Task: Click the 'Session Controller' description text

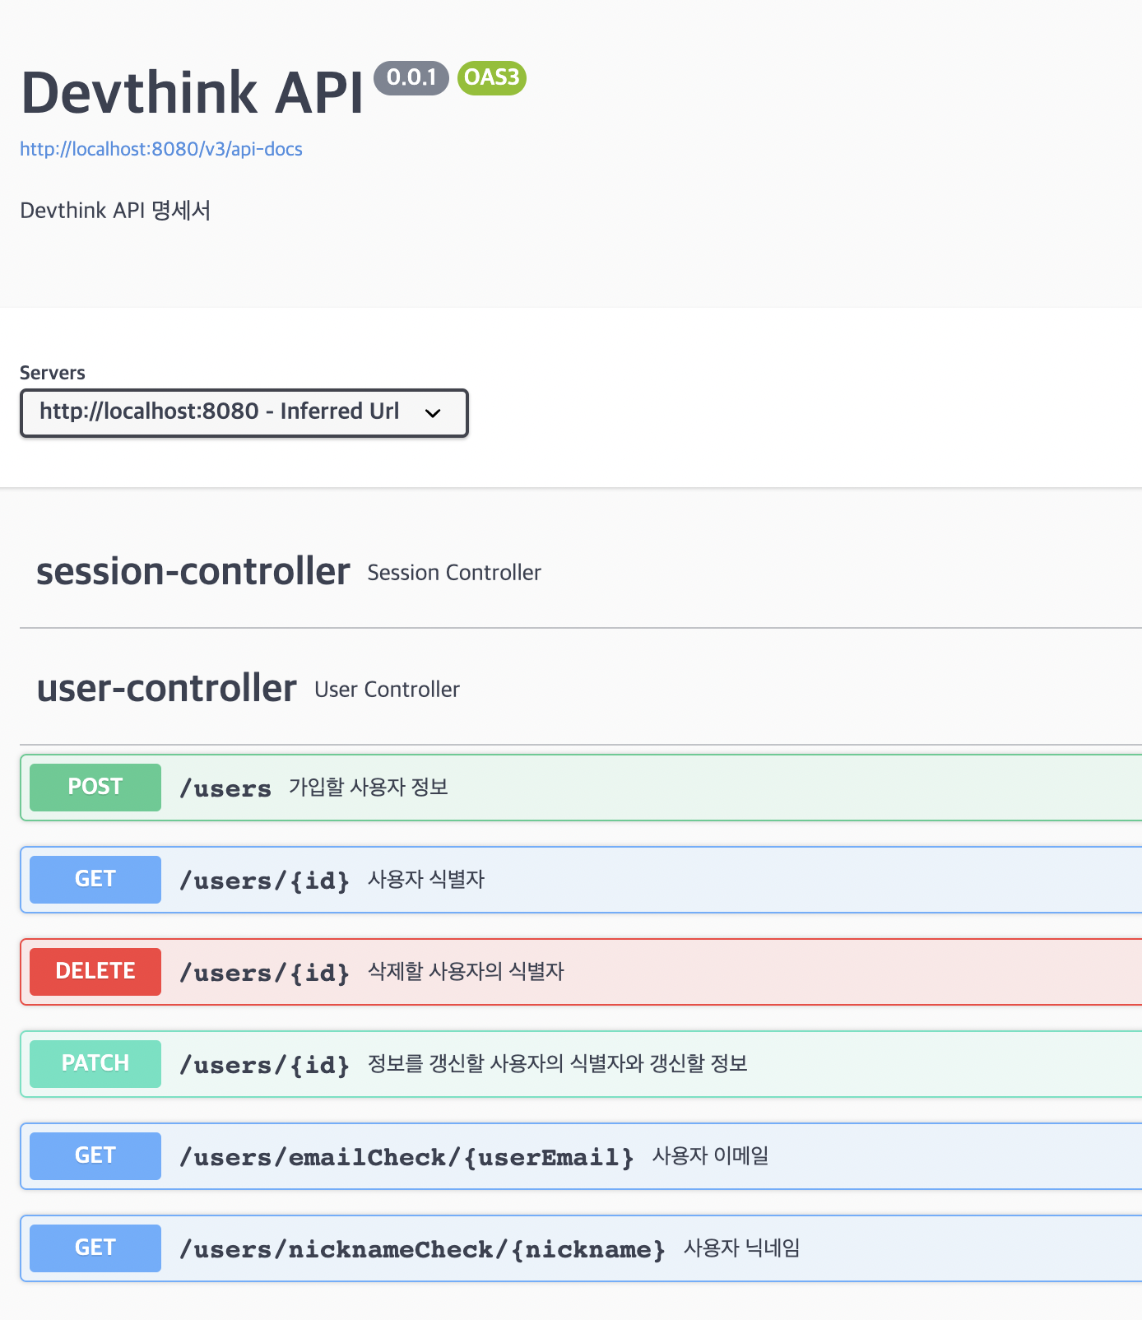Action: tap(454, 573)
